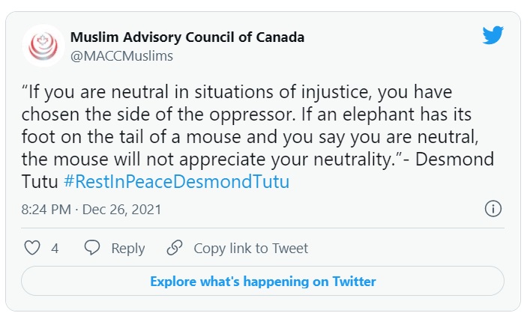
Task: Click Copy link to Tweet text
Action: pos(251,249)
